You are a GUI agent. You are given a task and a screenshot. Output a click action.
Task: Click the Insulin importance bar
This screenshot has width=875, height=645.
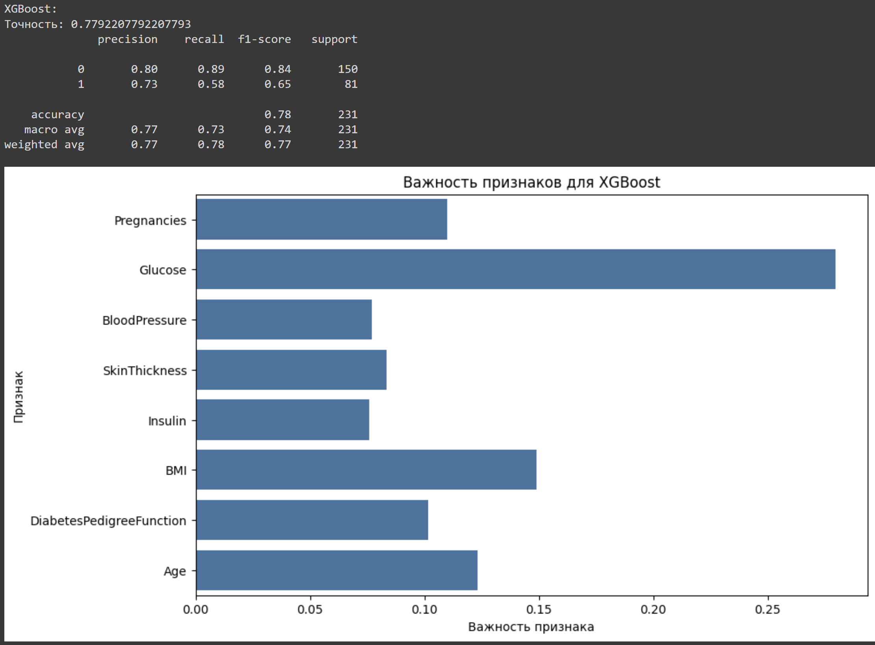coord(282,419)
